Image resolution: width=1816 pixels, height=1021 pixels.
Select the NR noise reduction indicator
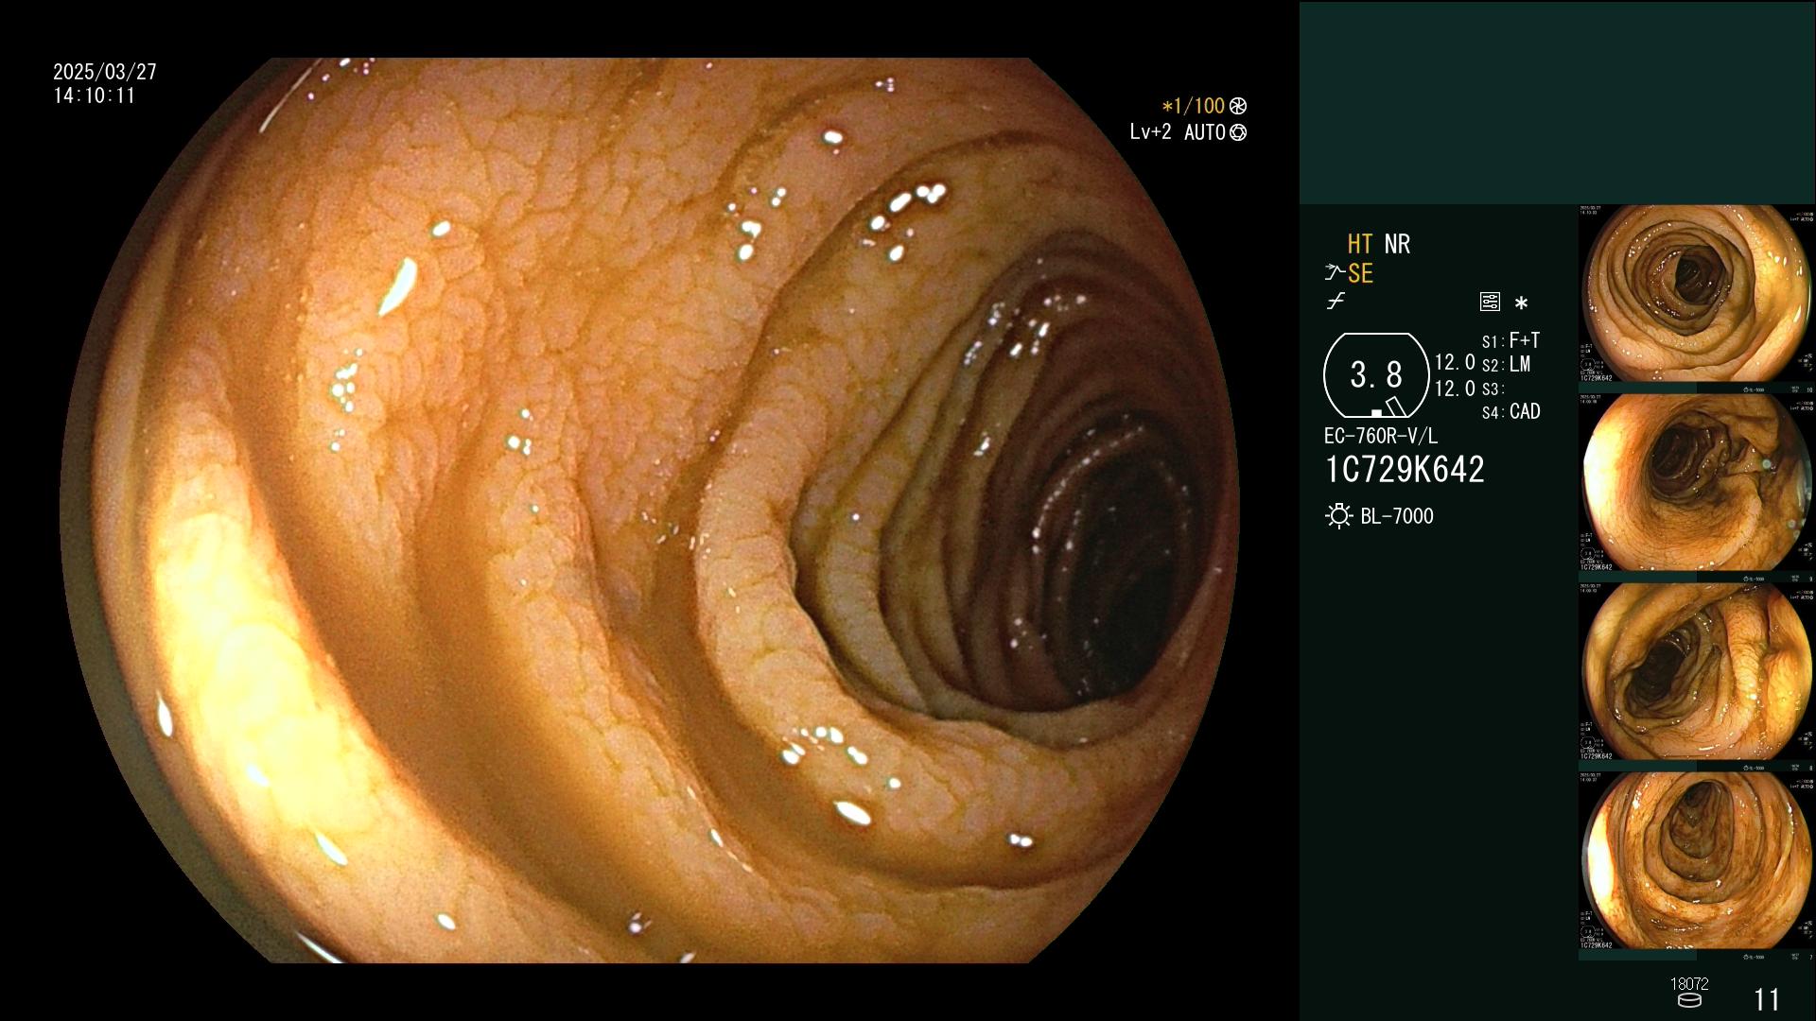pyautogui.click(x=1397, y=244)
